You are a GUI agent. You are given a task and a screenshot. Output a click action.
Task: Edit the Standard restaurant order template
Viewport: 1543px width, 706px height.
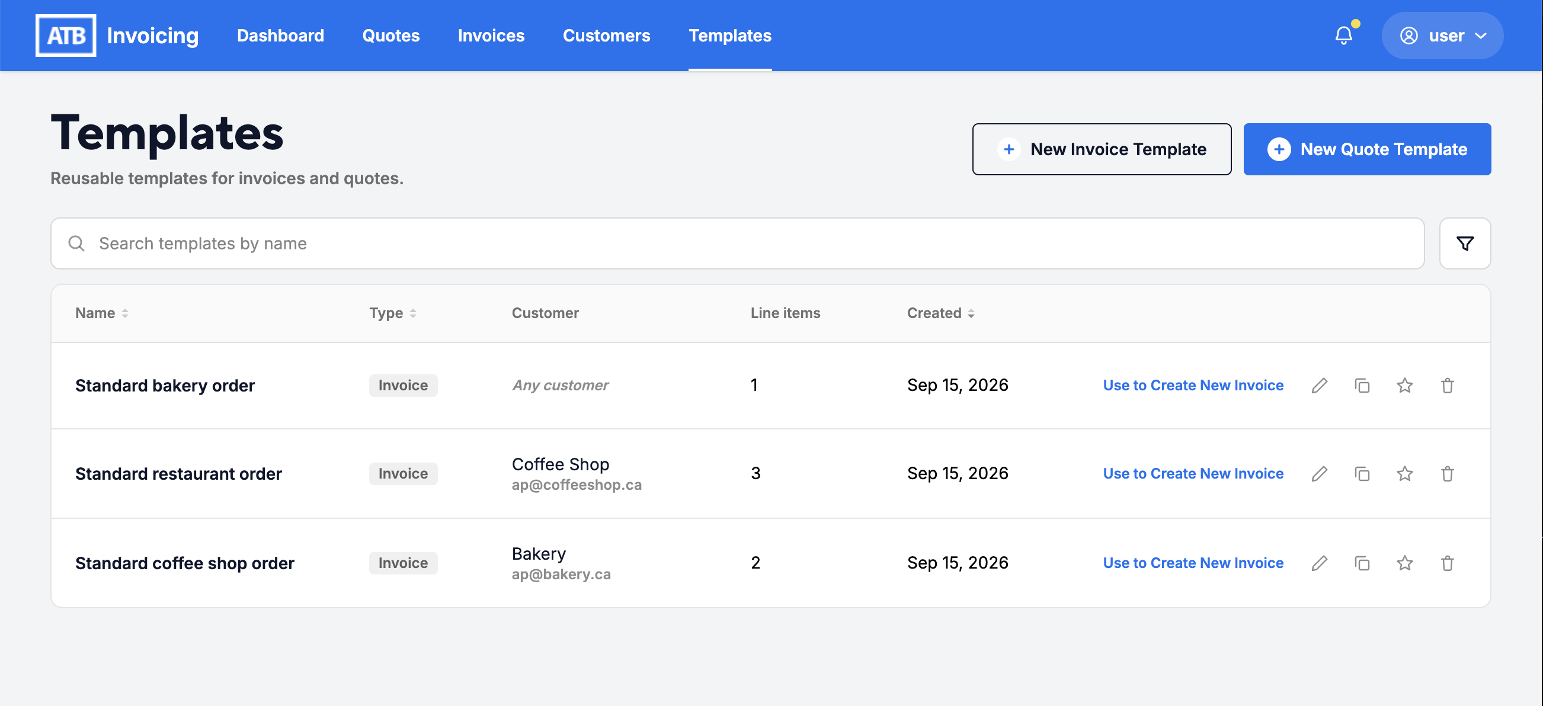coord(1319,474)
